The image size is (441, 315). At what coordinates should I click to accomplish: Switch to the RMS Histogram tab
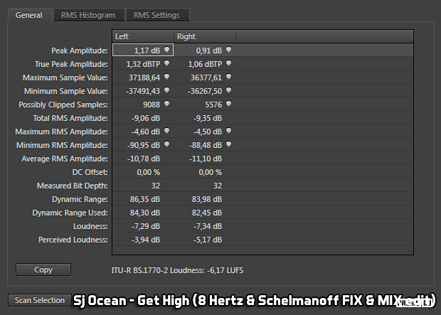pyautogui.click(x=89, y=15)
